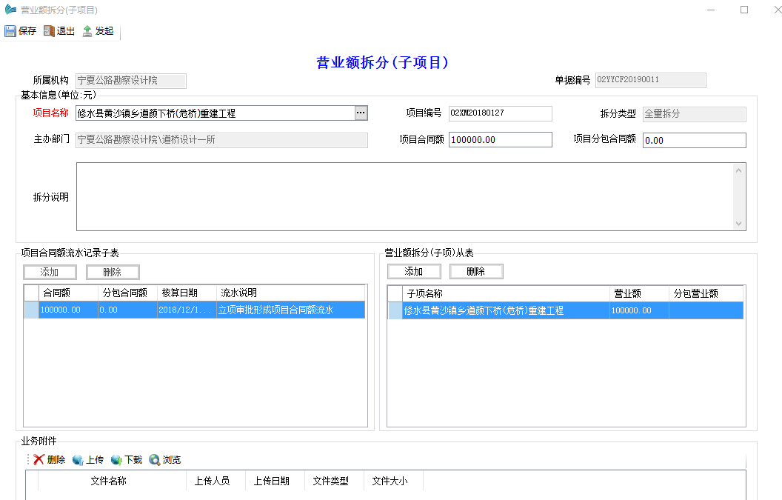Click 下载 to download an attachment
Image resolution: width=782 pixels, height=500 pixels.
pyautogui.click(x=127, y=459)
